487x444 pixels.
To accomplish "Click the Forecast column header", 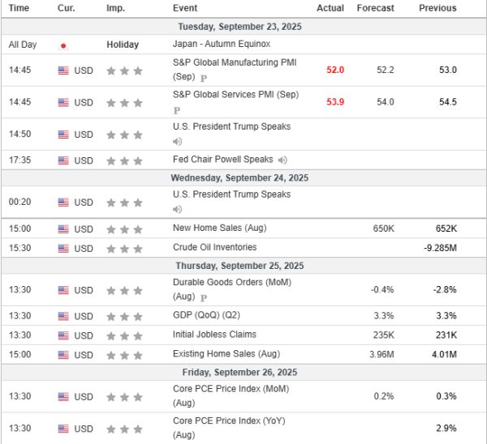I will pyautogui.click(x=375, y=8).
